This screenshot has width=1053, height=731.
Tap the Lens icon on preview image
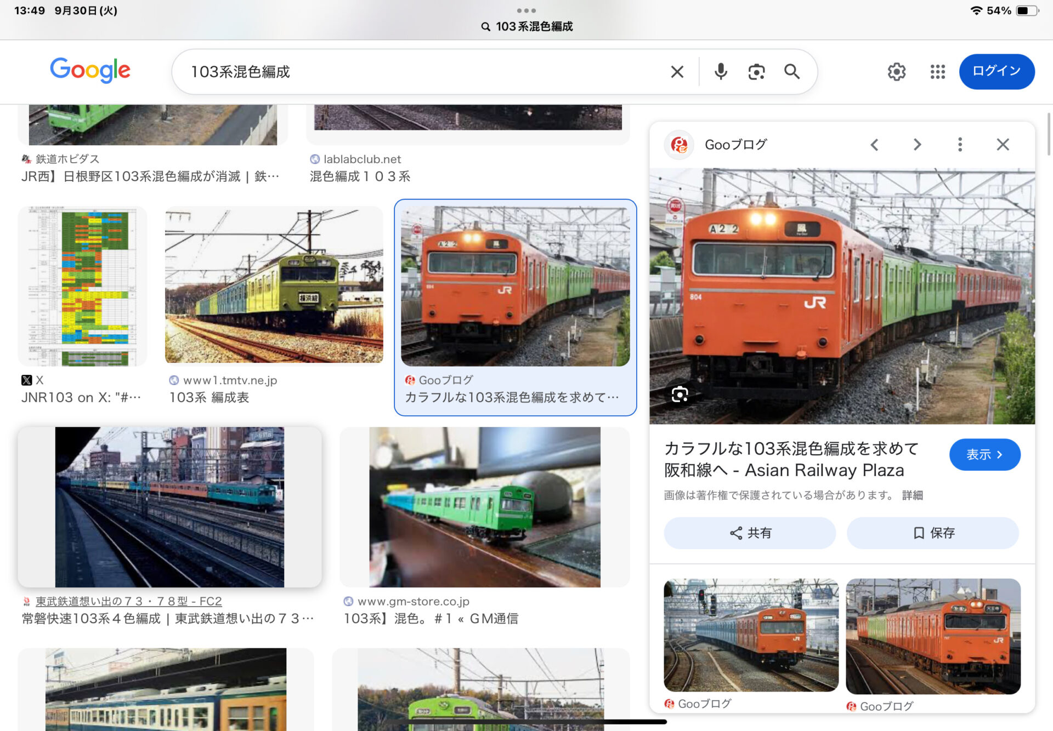point(680,395)
